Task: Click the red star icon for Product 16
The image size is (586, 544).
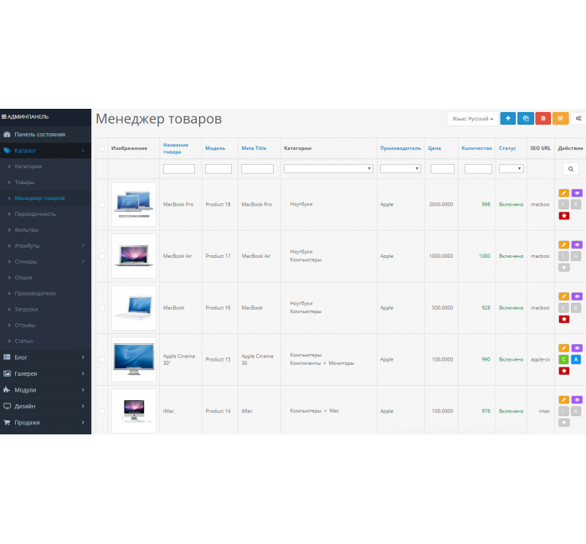Action: tap(564, 319)
